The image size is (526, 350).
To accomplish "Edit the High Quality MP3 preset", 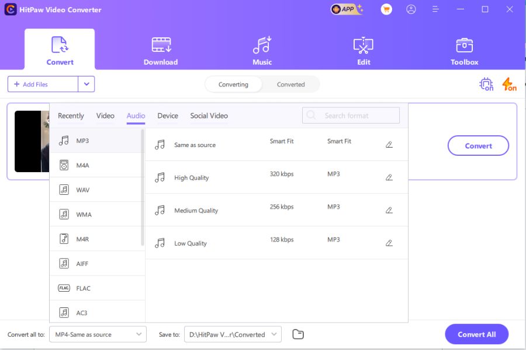I will pyautogui.click(x=389, y=177).
